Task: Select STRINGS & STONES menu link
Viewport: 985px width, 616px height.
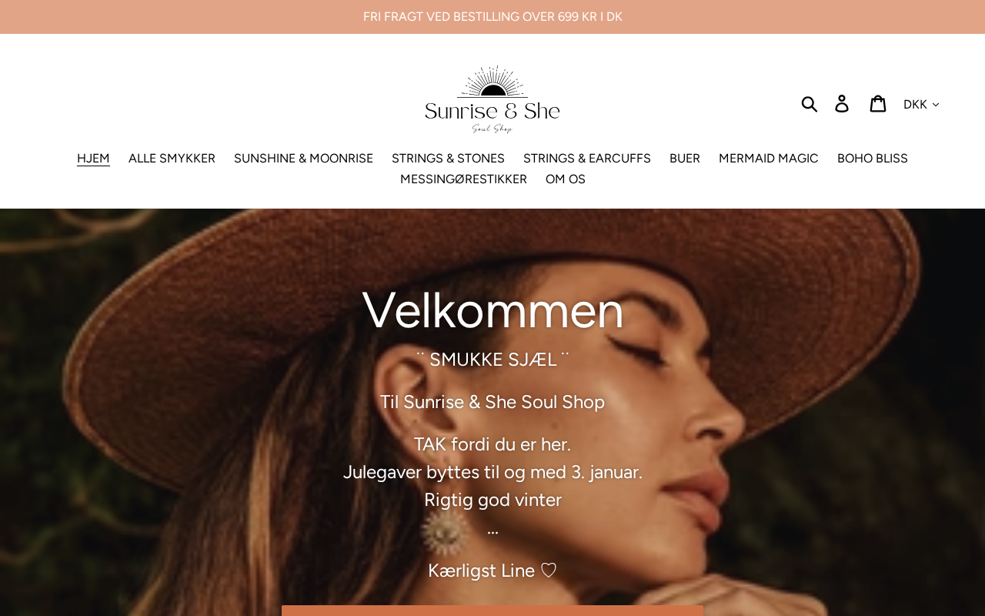Action: [x=448, y=158]
